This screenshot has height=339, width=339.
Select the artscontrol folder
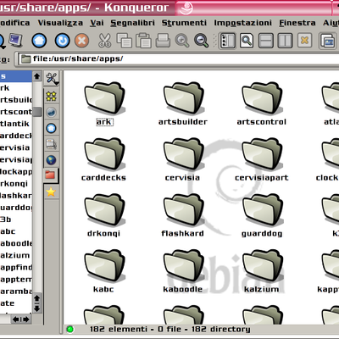262,104
